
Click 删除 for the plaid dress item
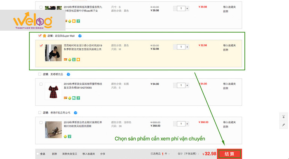(226, 88)
